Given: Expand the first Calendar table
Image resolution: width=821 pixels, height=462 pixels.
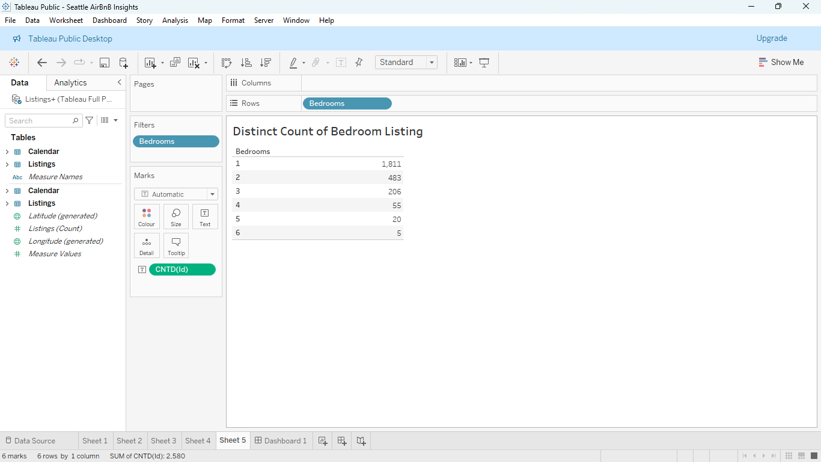Looking at the screenshot, I should coord(7,152).
